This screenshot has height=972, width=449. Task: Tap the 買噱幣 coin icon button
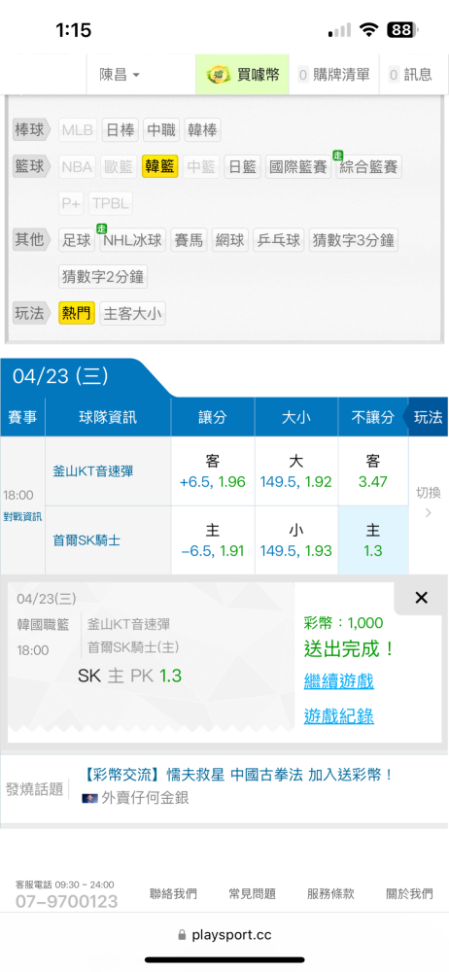[243, 75]
